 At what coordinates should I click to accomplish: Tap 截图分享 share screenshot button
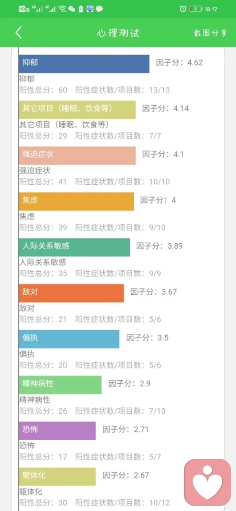pyautogui.click(x=210, y=33)
